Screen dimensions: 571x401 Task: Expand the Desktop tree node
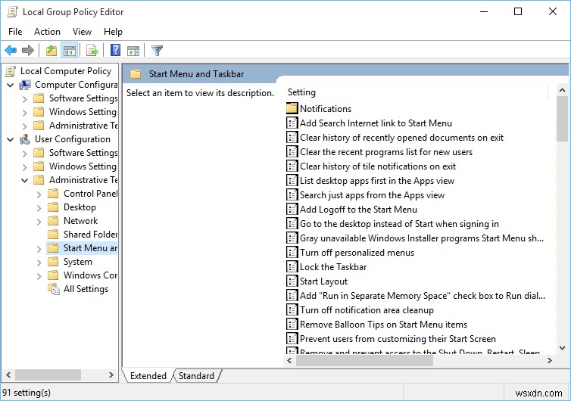(39, 208)
